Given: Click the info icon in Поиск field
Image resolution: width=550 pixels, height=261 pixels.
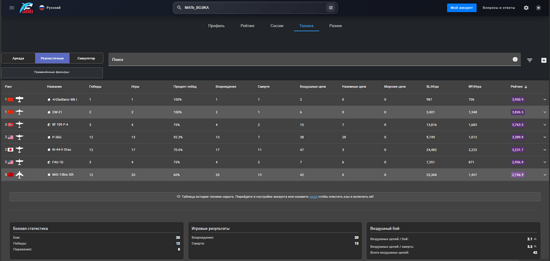Looking at the screenshot, I should click(515, 59).
